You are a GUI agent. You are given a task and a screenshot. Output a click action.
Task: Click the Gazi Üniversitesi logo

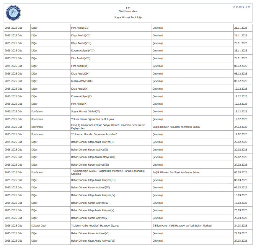coord(13,12)
